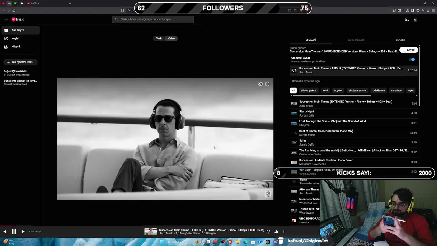Viewport: 437px width, 246px height.
Task: Click the speaker icon of playing track
Action: [x=294, y=70]
